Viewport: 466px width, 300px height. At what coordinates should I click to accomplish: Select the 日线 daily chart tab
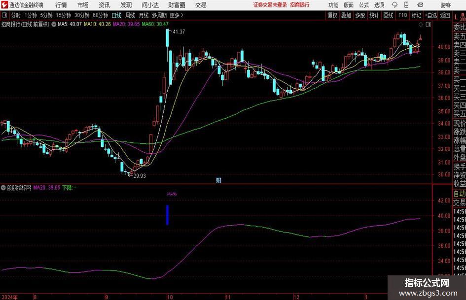tap(116, 15)
